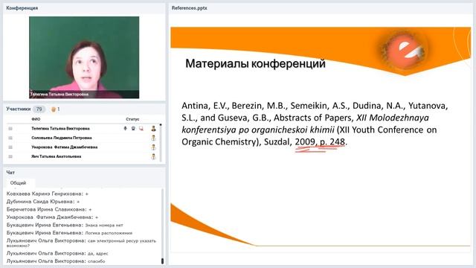The width and height of the screenshot is (476, 268).
Task: Select participant Янч Татьяна Анатольевна
Action: click(57, 156)
